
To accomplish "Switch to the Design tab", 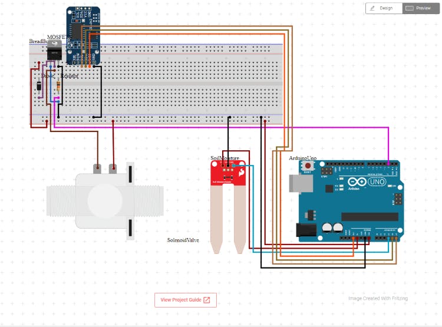I will pyautogui.click(x=384, y=8).
